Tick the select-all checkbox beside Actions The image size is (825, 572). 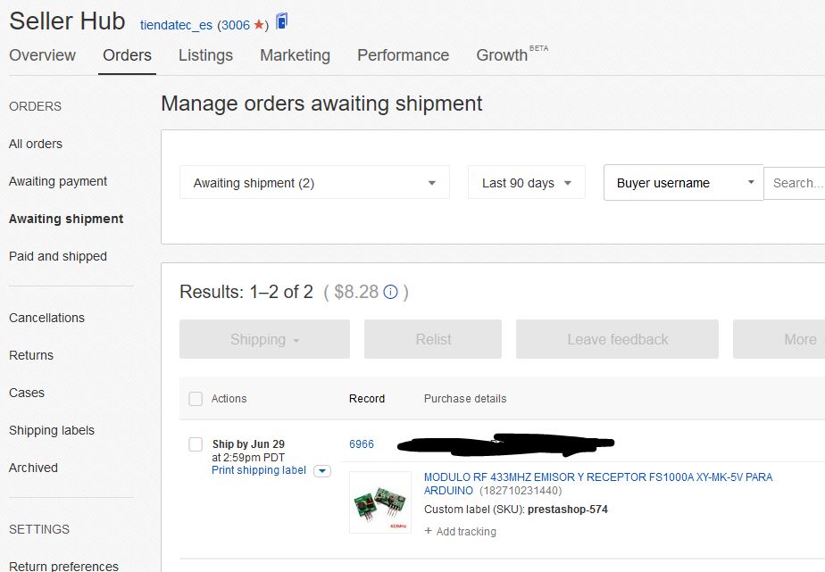point(196,399)
